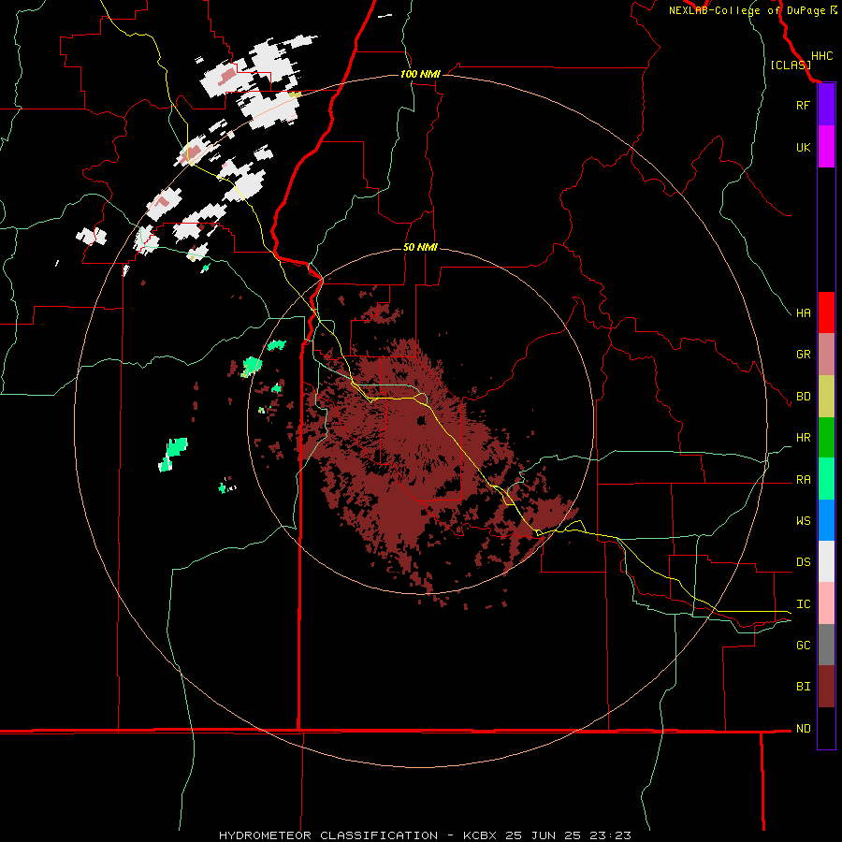Click the BD legend label

tap(803, 397)
